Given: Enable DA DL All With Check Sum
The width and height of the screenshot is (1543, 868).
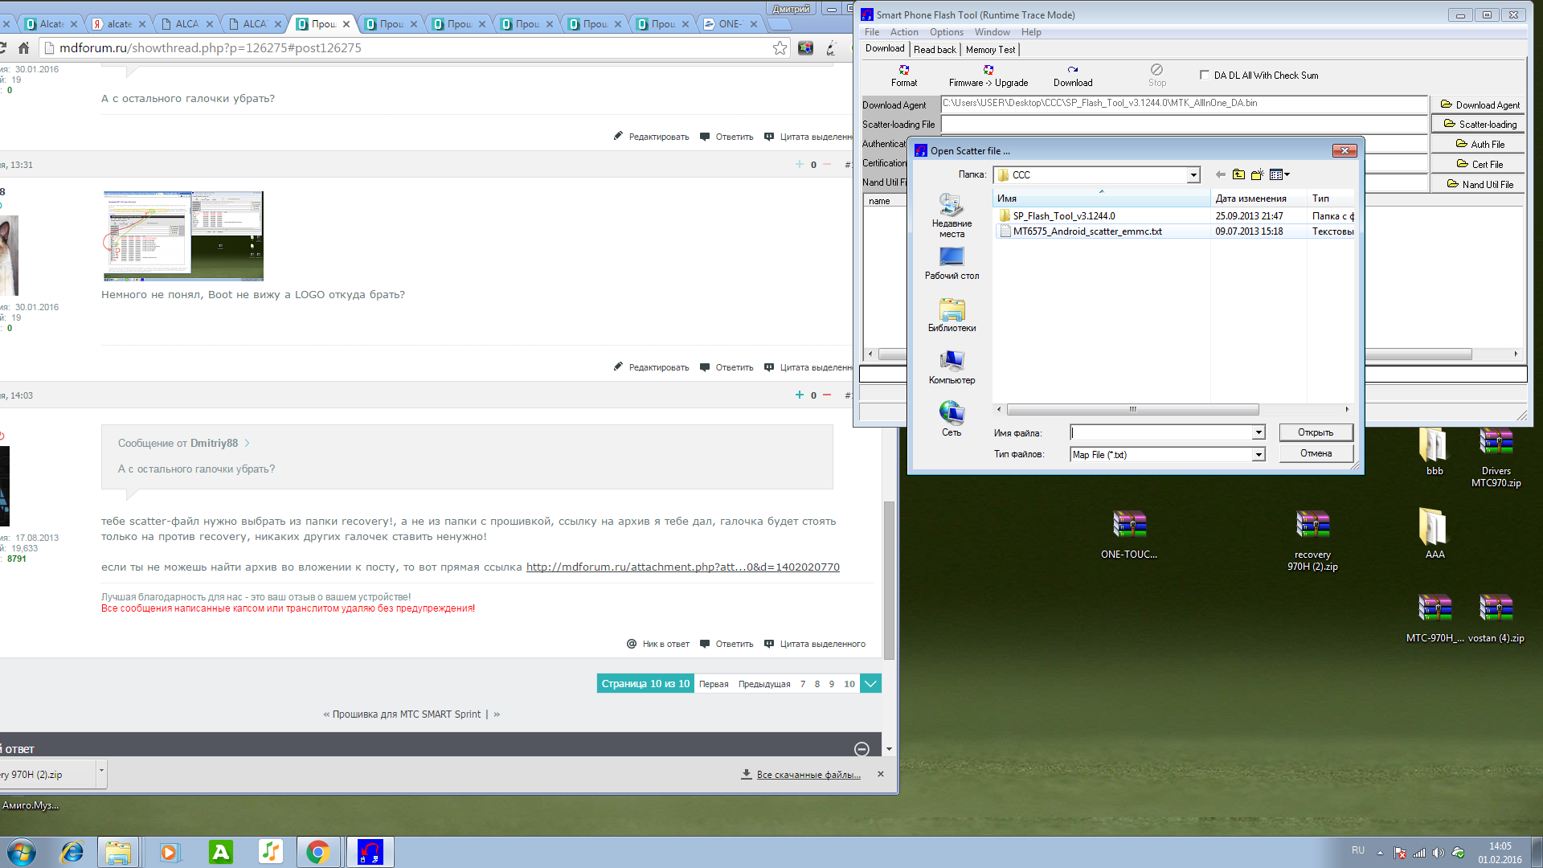Looking at the screenshot, I should coord(1204,75).
